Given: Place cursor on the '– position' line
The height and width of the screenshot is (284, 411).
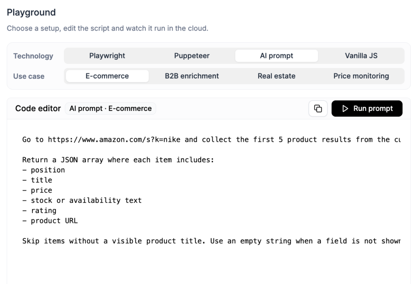Looking at the screenshot, I should point(43,170).
